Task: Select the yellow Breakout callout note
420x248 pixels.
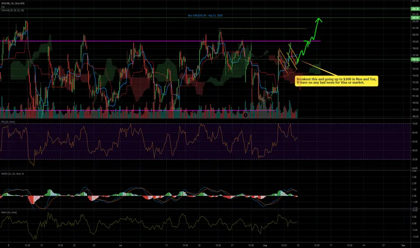Action: pos(337,81)
